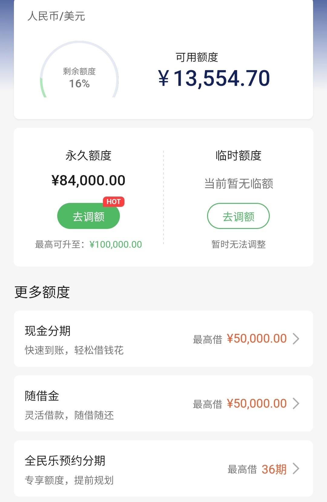Tap the outlined 去调额 button under 临时额度

tap(238, 216)
